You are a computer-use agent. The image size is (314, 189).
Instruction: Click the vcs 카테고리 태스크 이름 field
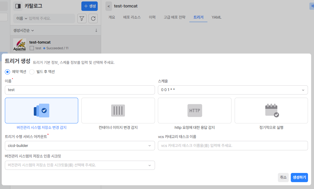(233, 145)
